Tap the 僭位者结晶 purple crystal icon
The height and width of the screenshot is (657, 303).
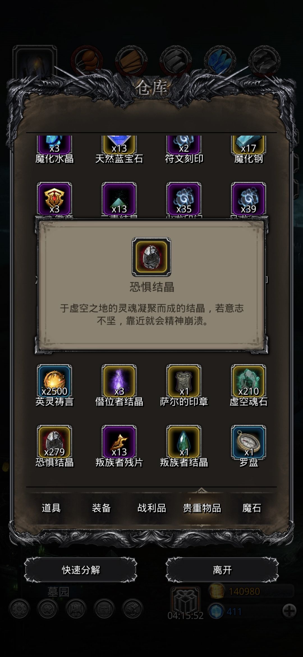point(119,381)
